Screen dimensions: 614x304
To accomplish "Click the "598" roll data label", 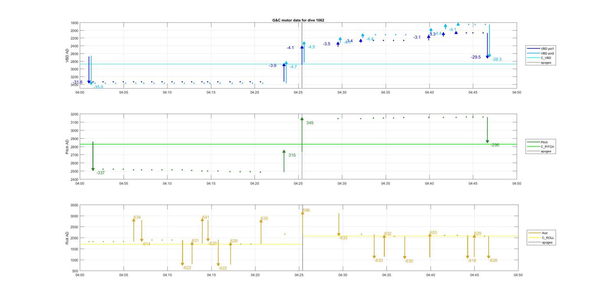I will coord(306,210).
